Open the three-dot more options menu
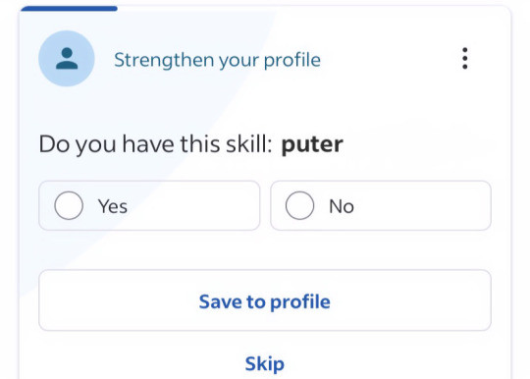Image resolution: width=530 pixels, height=379 pixels. (x=465, y=59)
